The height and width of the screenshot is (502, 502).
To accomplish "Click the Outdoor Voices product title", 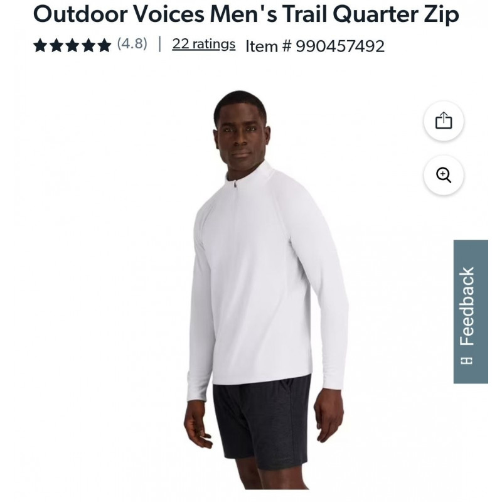I will [x=246, y=14].
